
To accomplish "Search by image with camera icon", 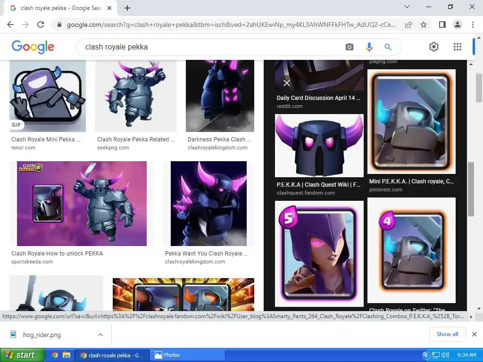I will 350,47.
